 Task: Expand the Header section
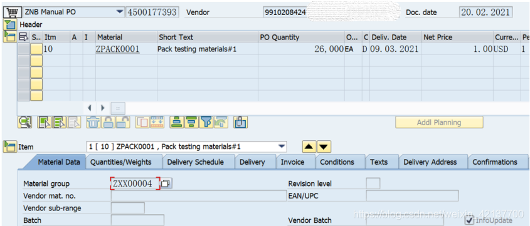10,24
